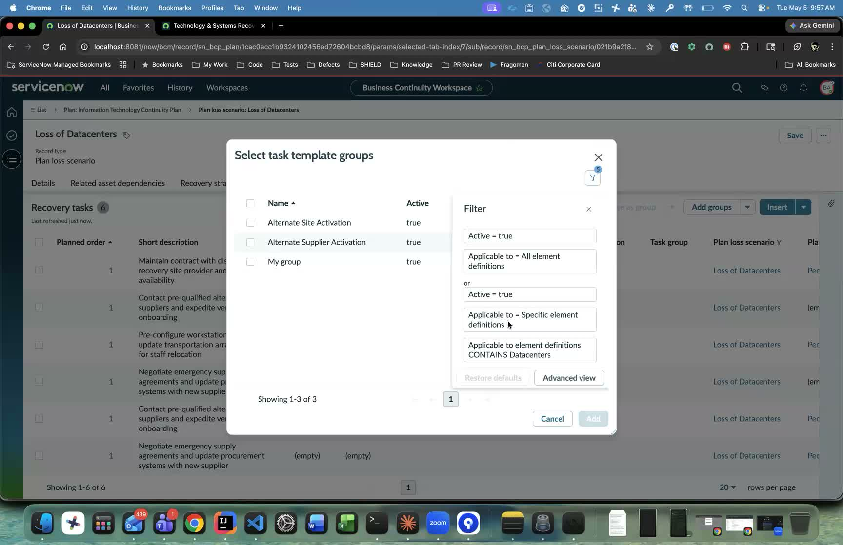Screen dimensions: 843x545
Task: Click the first Active = true condition
Action: coord(530,236)
